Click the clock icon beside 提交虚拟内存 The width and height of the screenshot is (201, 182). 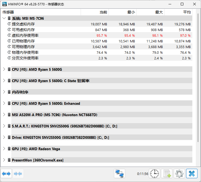pos(9,24)
